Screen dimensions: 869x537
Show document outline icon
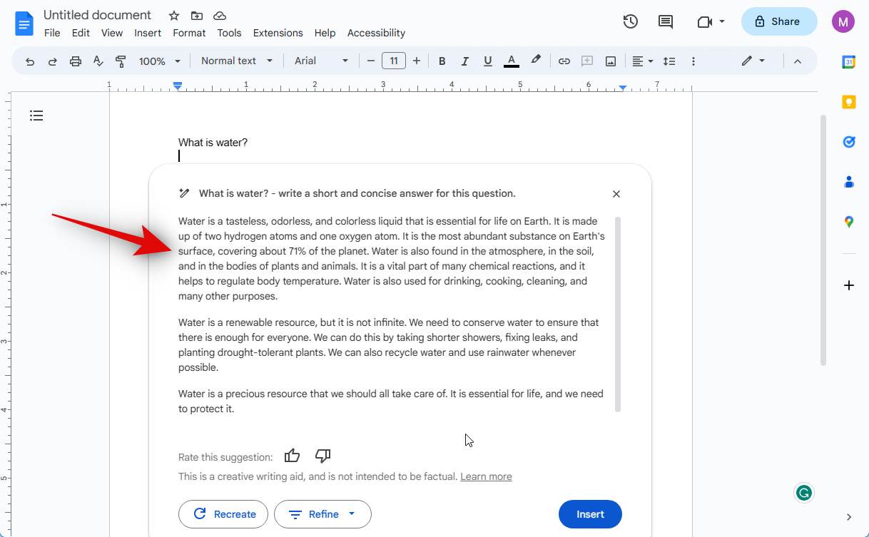[x=36, y=116]
